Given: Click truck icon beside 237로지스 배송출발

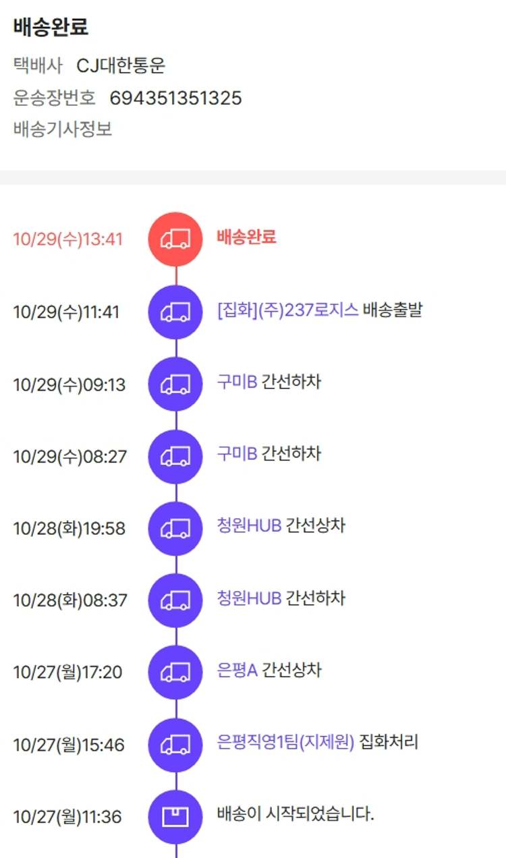Looking at the screenshot, I should (x=175, y=312).
